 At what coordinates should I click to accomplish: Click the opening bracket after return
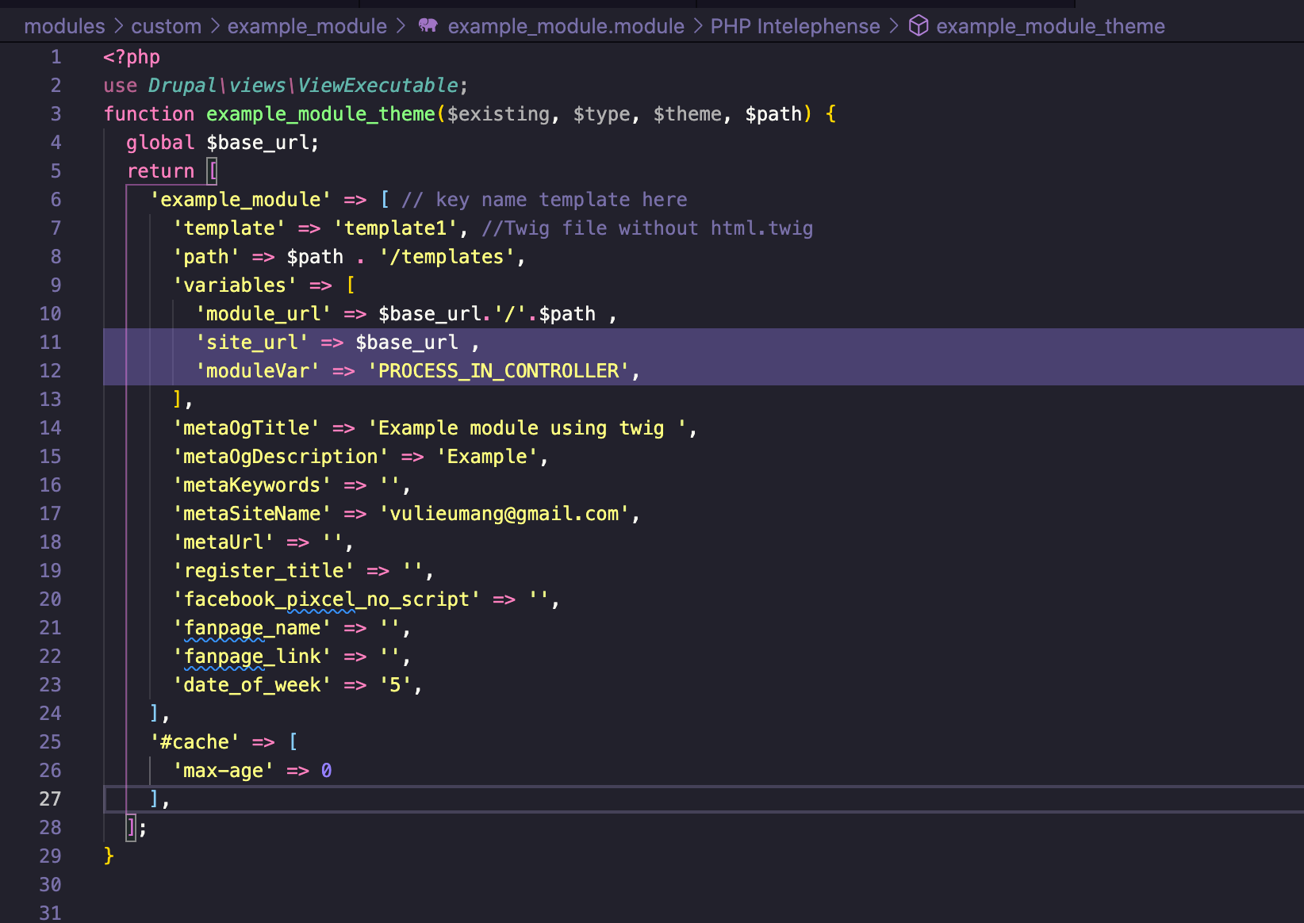pyautogui.click(x=212, y=171)
